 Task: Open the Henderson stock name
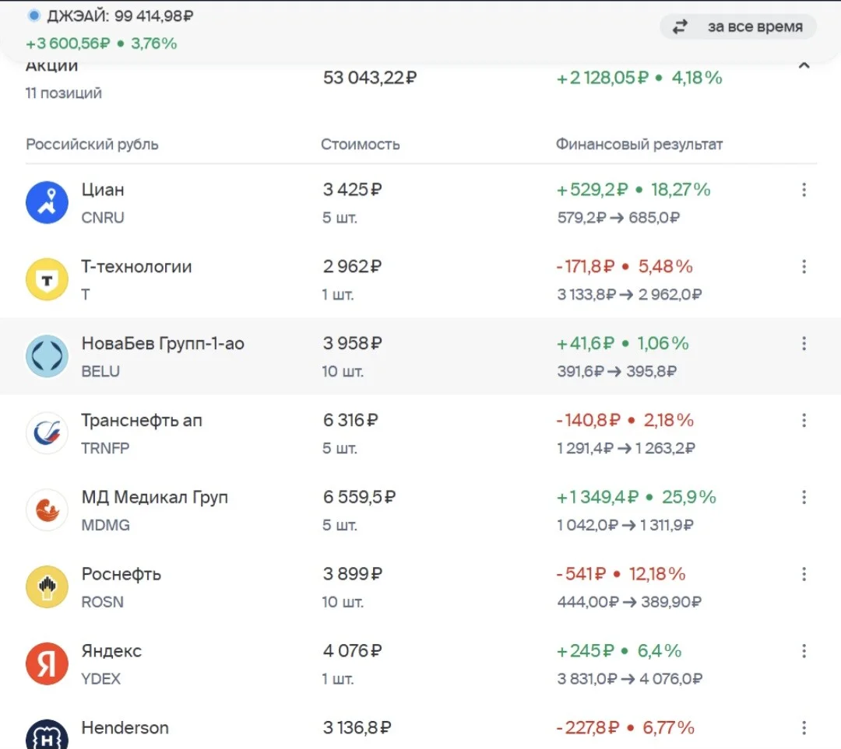click(x=125, y=727)
